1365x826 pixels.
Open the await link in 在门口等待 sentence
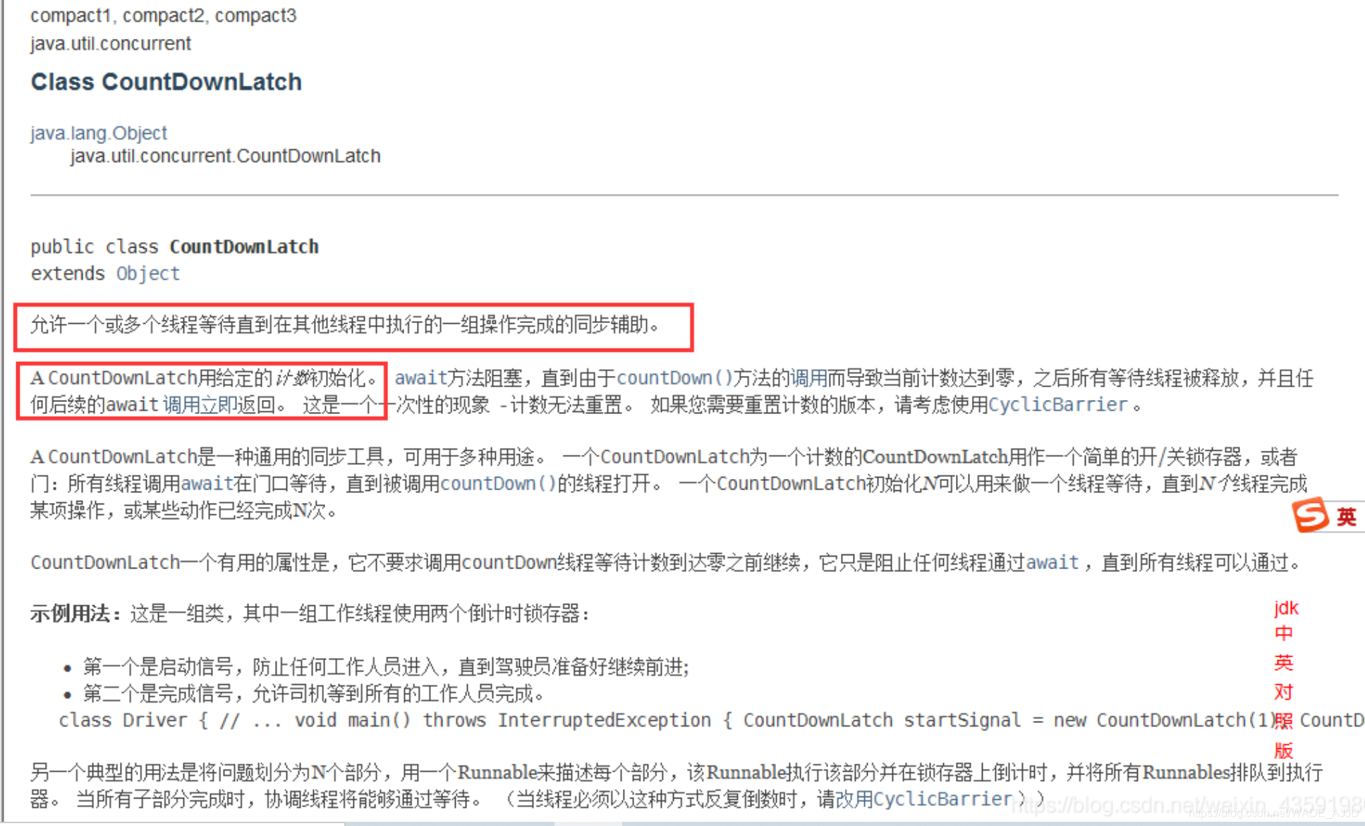click(207, 484)
